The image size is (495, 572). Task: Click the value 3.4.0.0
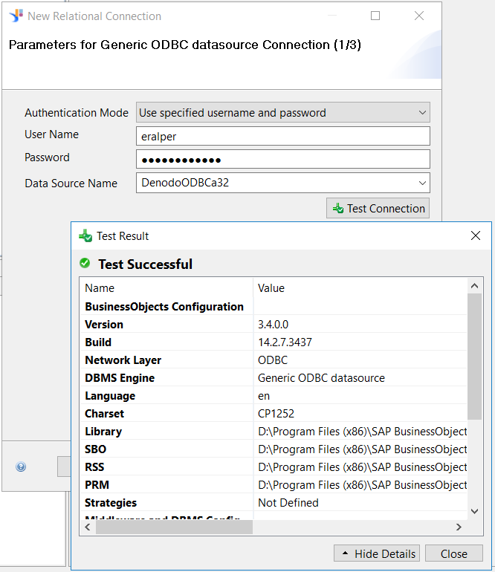[x=273, y=325]
